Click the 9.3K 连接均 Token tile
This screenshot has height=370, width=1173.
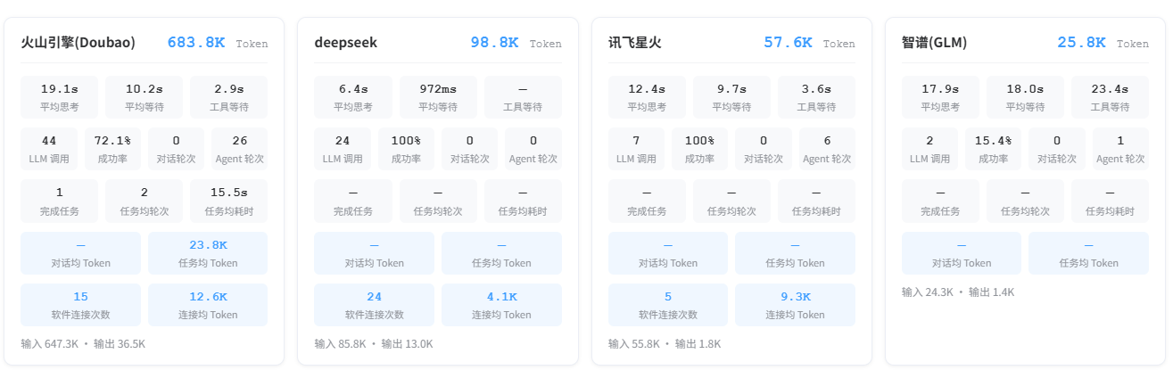(795, 305)
